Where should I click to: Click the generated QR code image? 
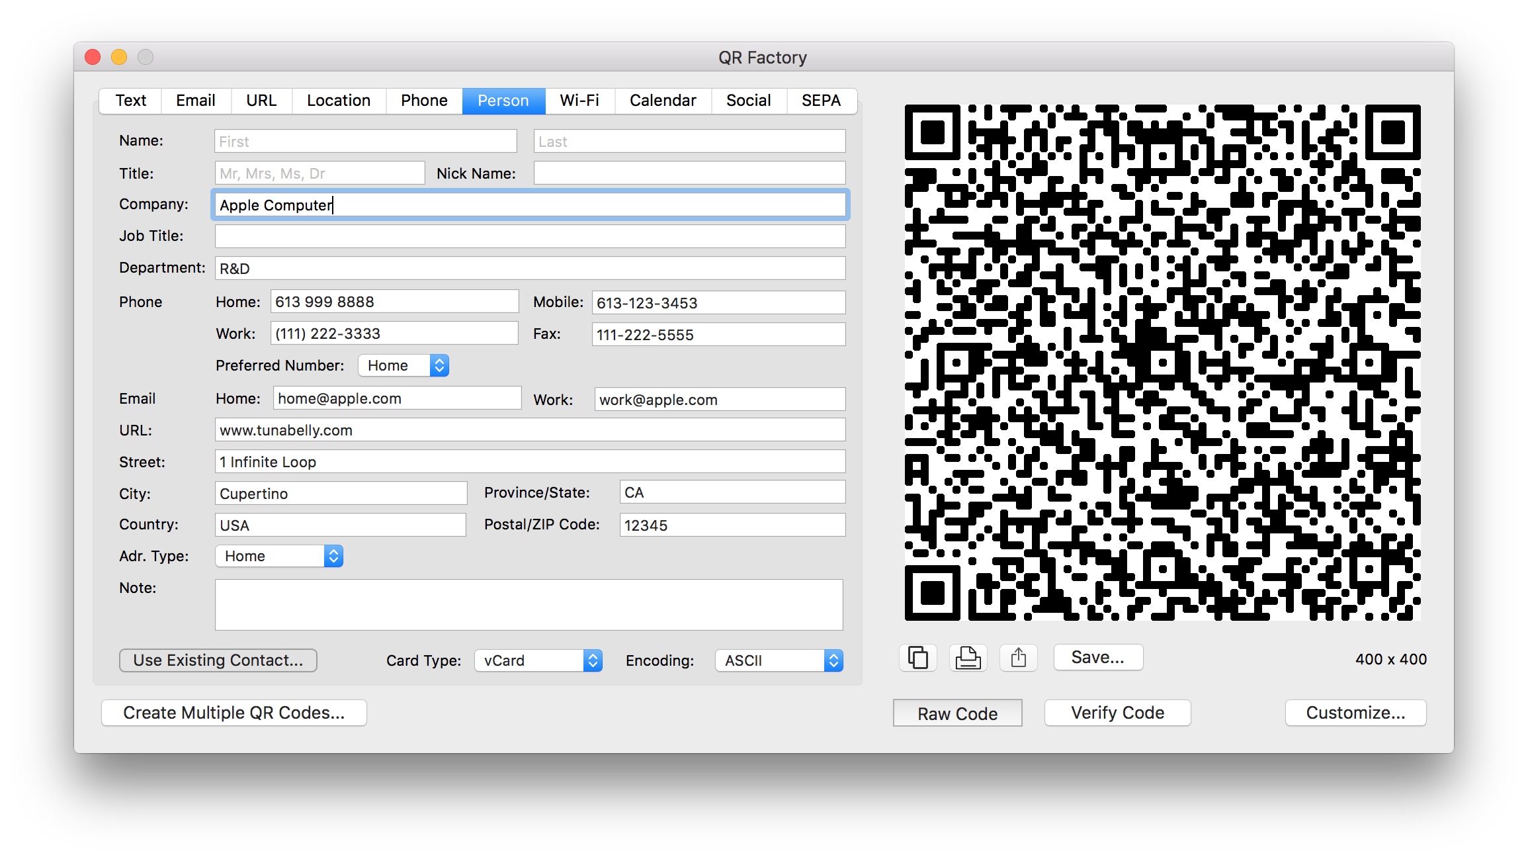point(1163,363)
